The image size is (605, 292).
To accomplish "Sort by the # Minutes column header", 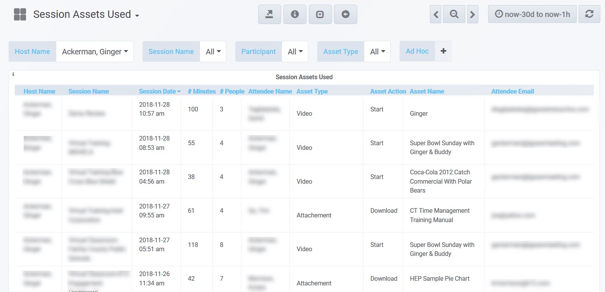I will pos(202,92).
